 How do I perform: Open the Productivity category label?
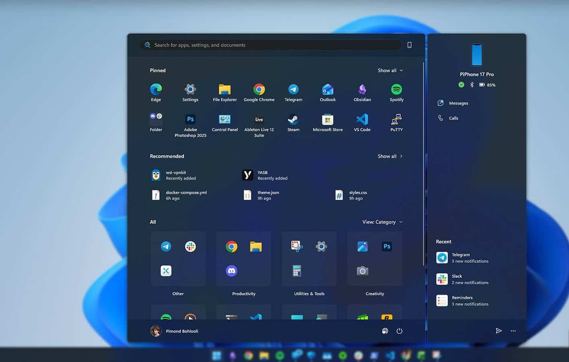[244, 294]
